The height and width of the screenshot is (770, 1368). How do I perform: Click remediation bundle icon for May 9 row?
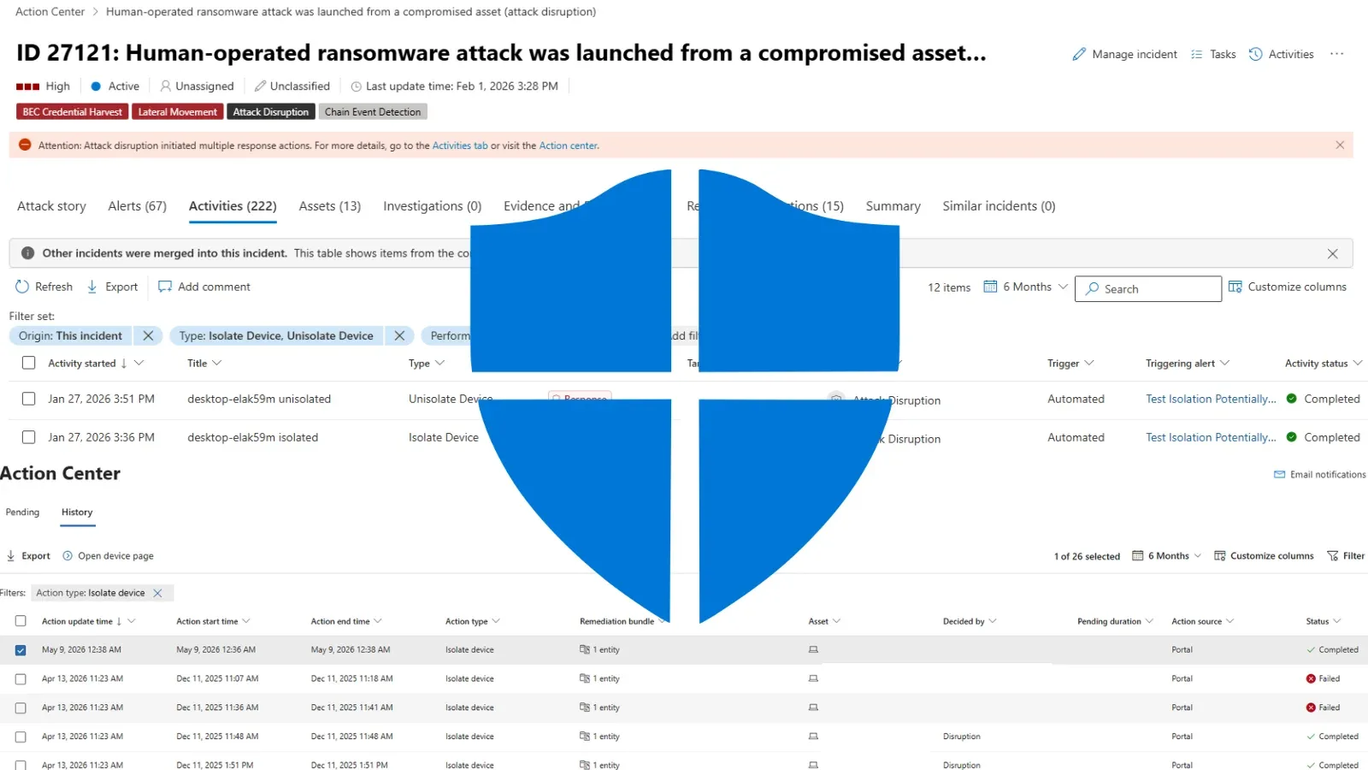(585, 649)
